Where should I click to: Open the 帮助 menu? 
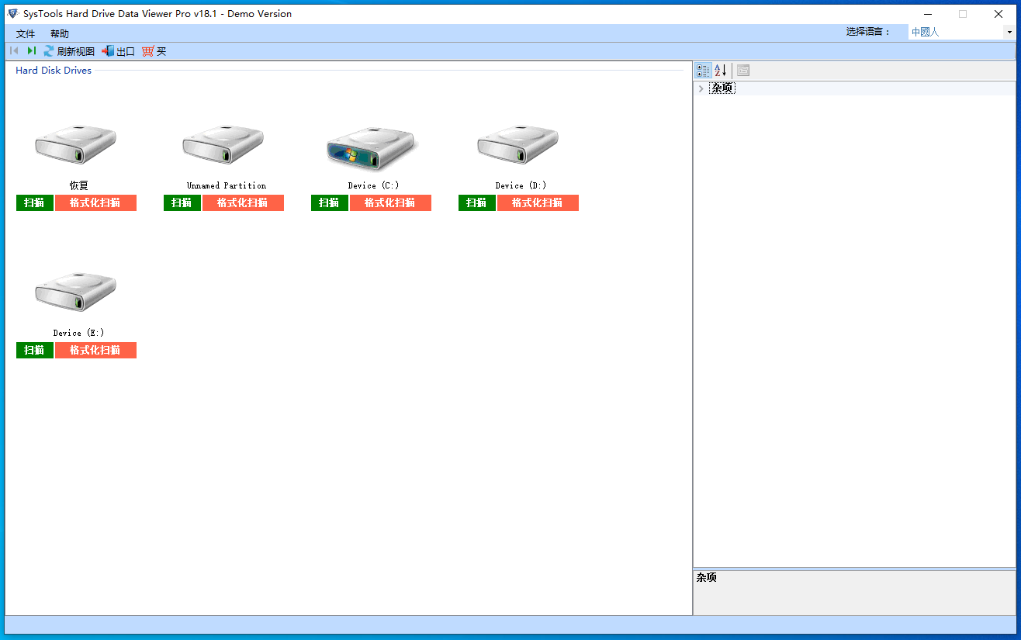tap(60, 34)
